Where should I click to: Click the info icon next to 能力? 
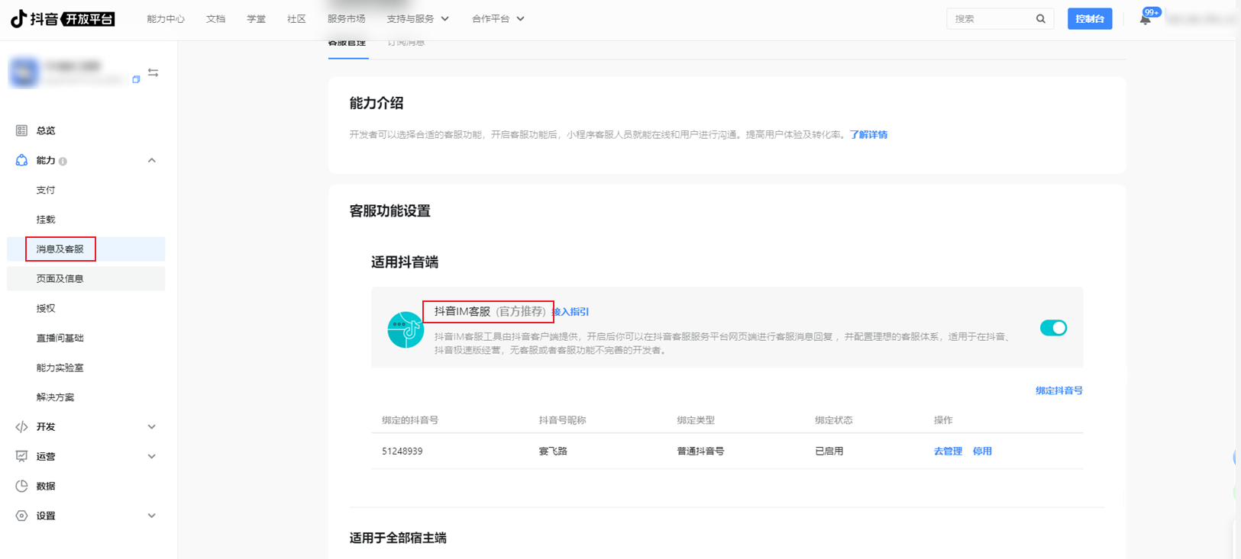coord(63,161)
